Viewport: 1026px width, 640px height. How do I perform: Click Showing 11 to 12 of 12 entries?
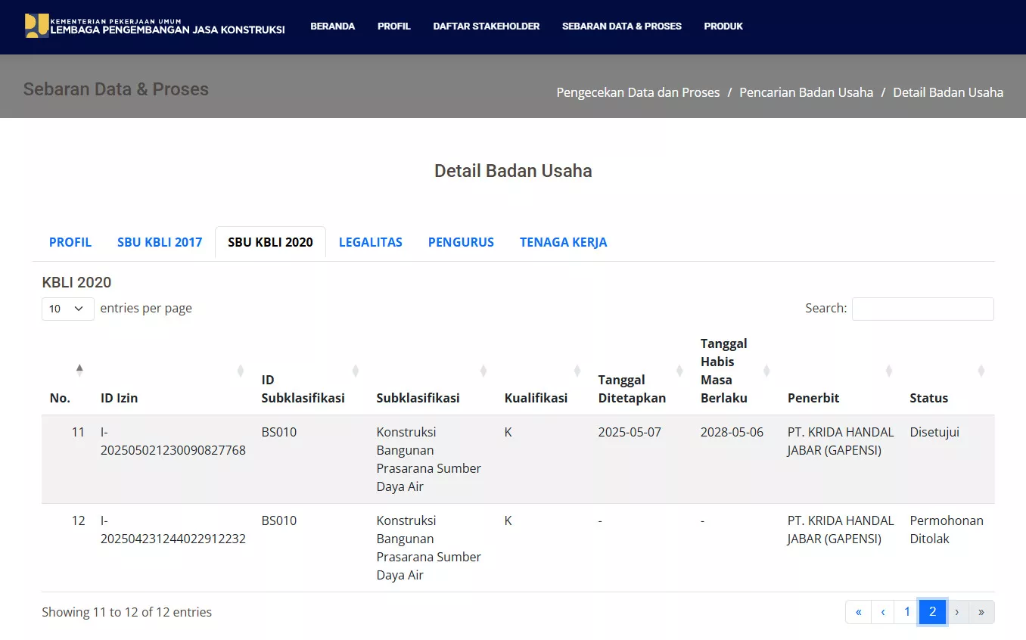point(126,612)
